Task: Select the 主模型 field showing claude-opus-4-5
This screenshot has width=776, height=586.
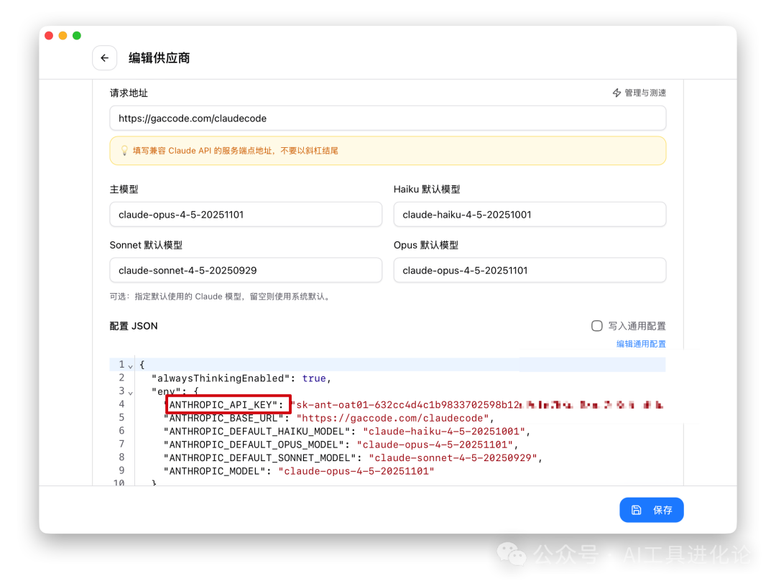Action: coord(246,214)
